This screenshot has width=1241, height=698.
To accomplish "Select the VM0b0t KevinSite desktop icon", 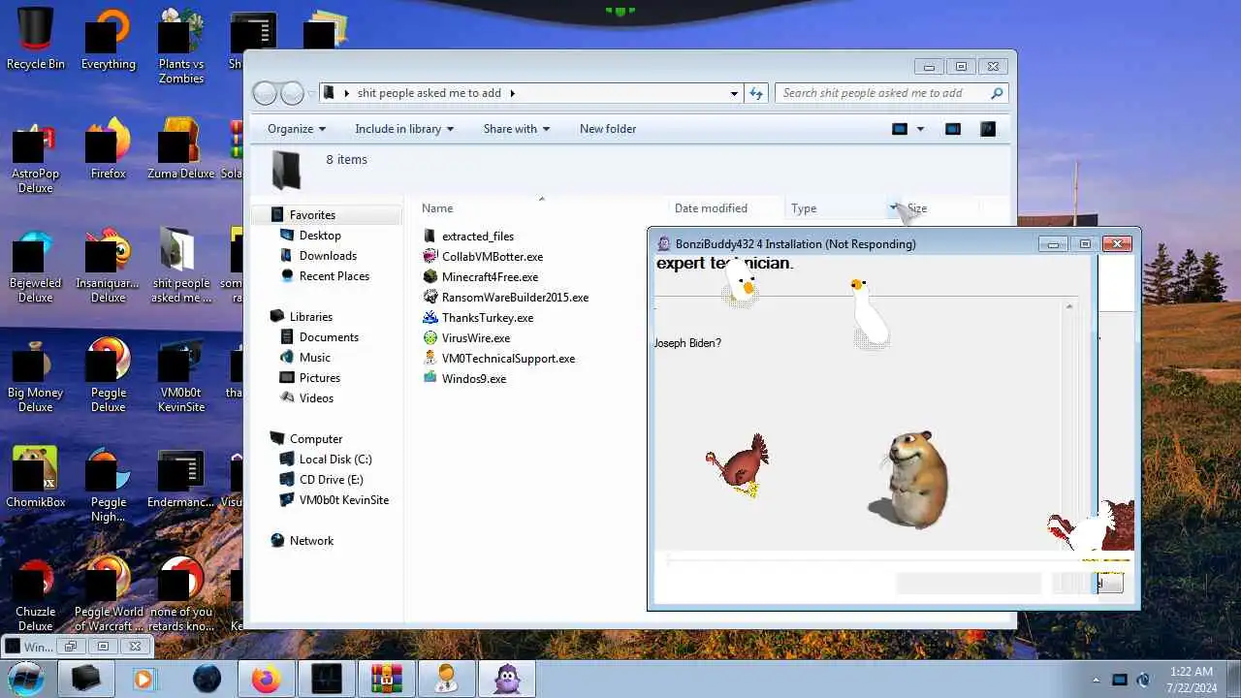I will click(x=180, y=374).
